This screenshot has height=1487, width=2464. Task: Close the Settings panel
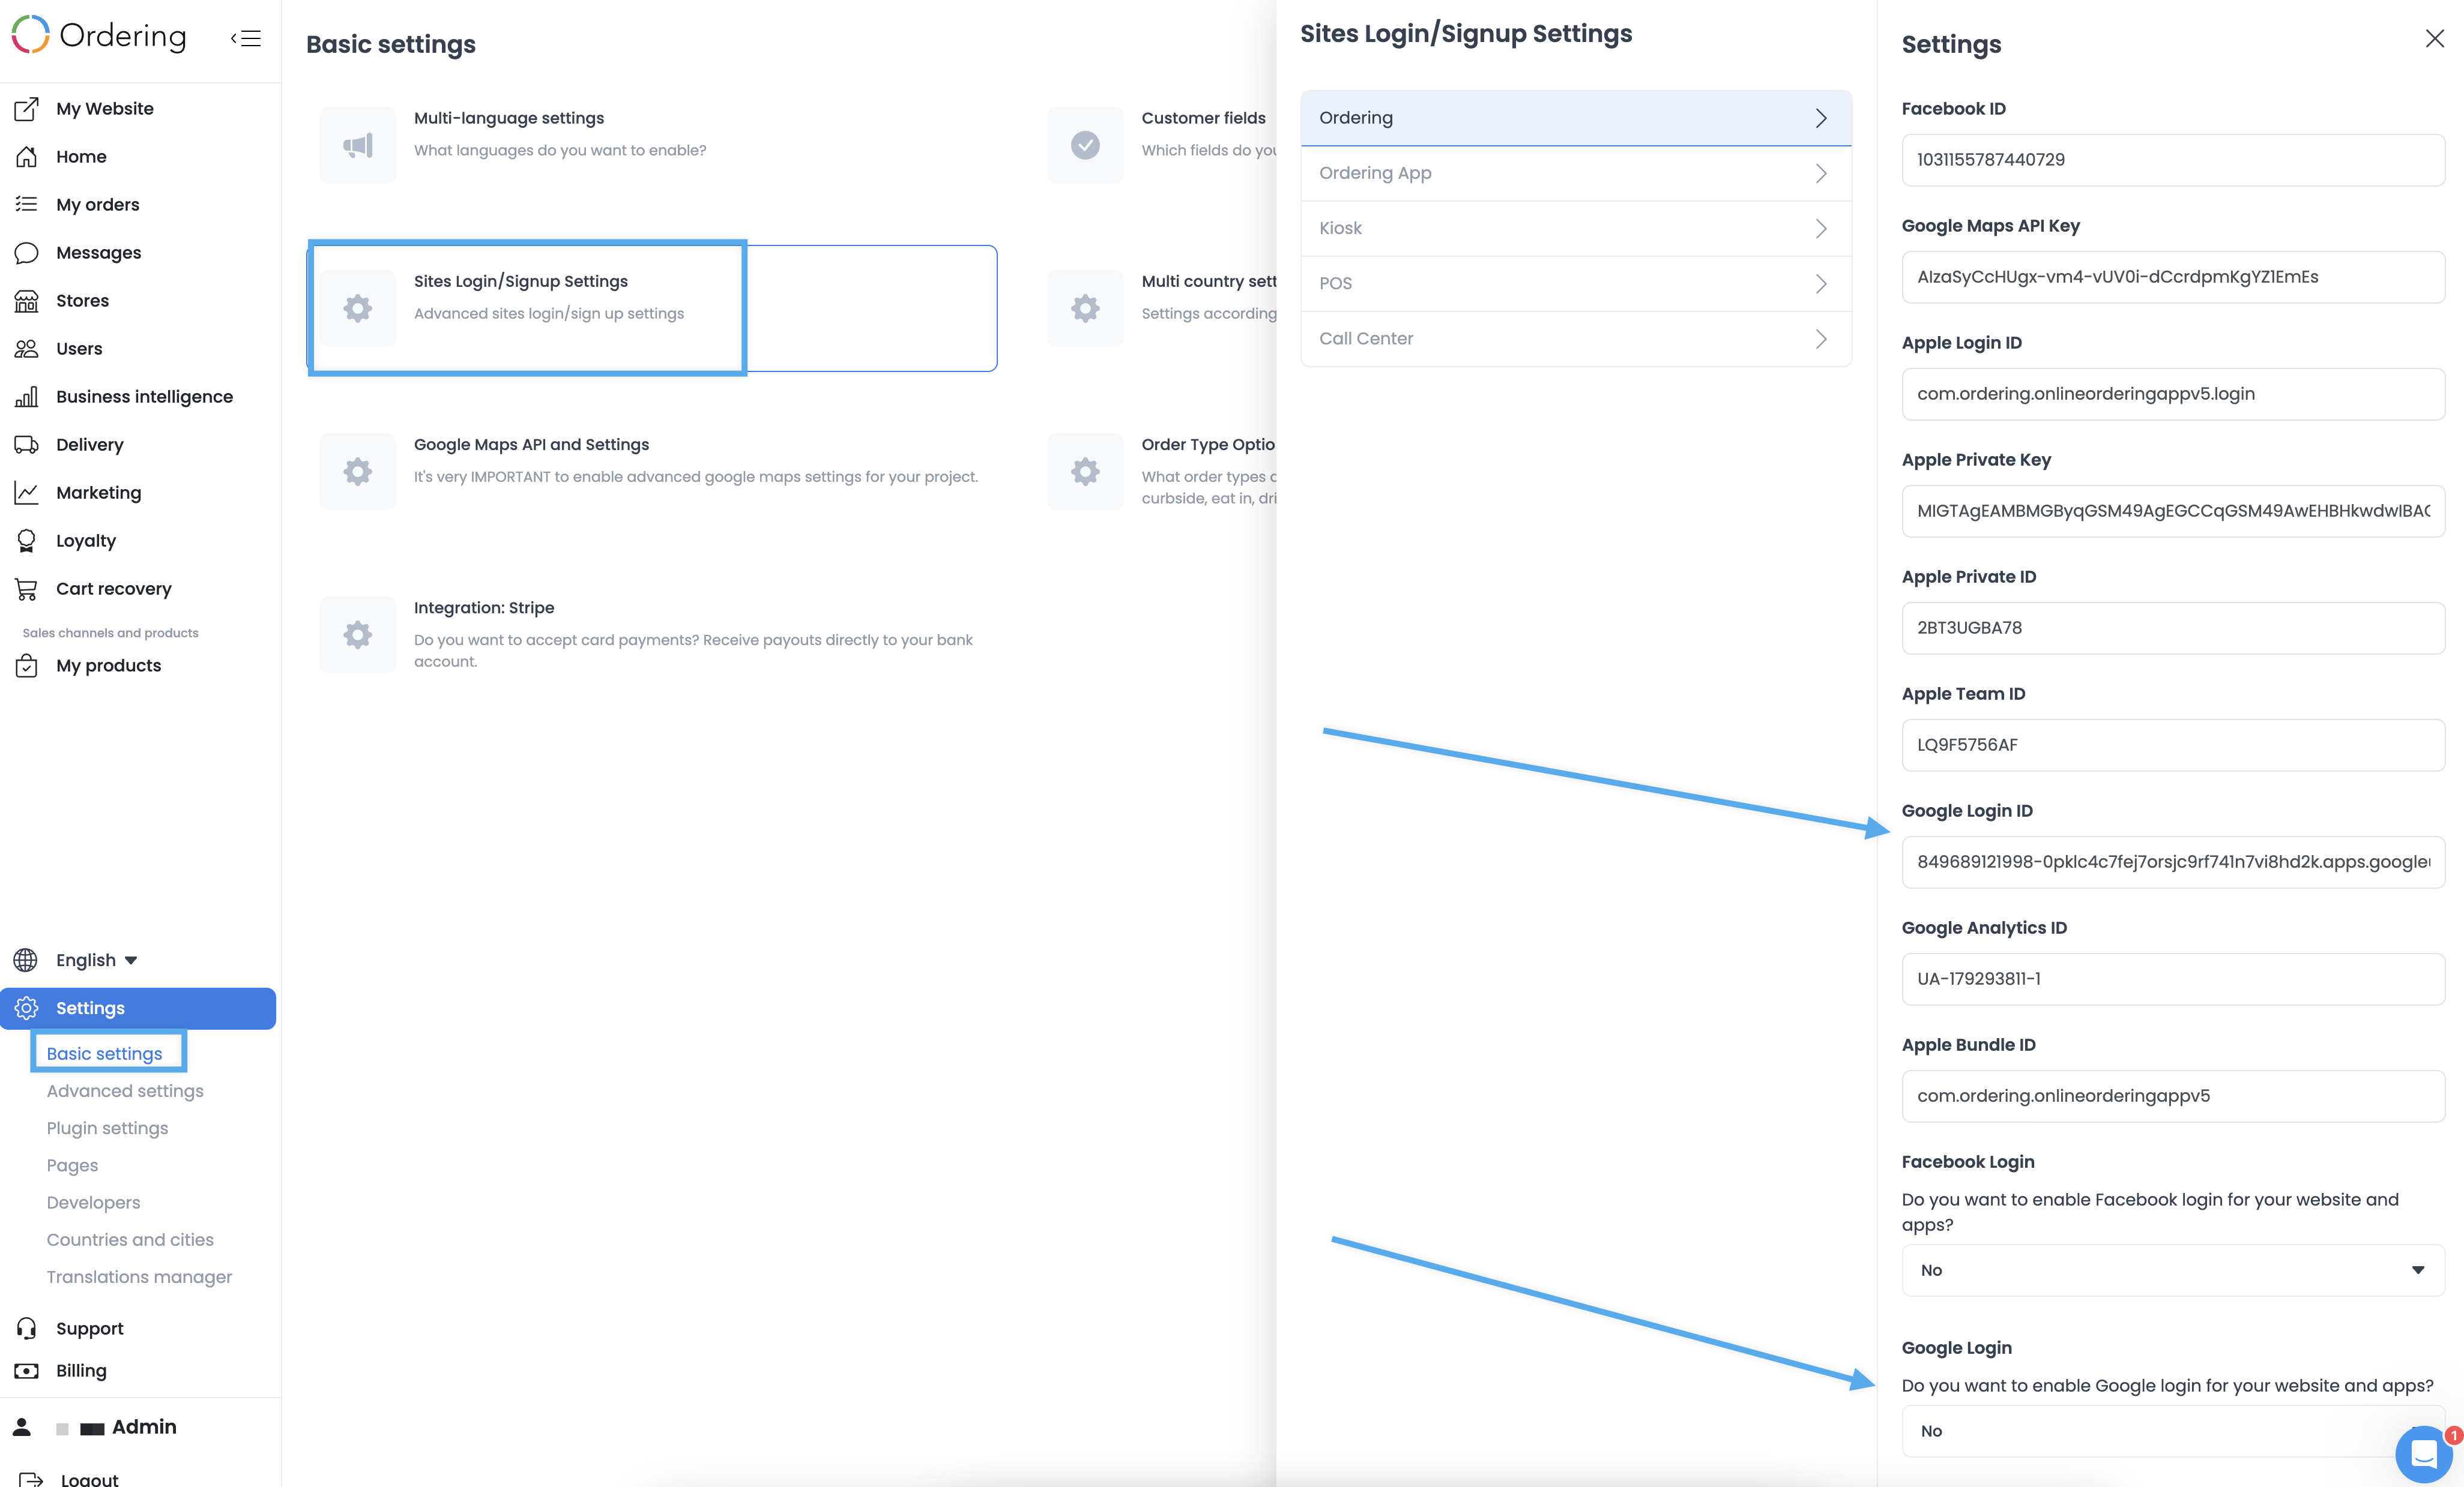[2435, 38]
